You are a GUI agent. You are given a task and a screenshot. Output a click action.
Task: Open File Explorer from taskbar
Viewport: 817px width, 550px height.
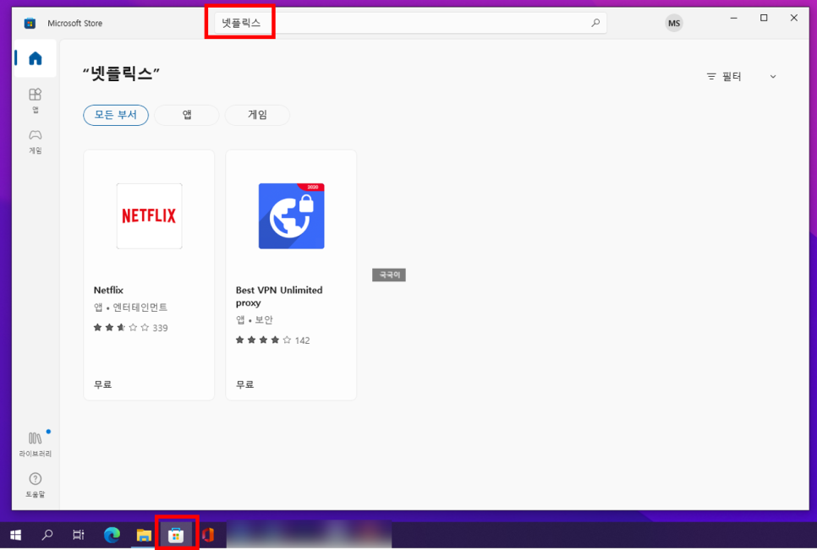tap(144, 535)
